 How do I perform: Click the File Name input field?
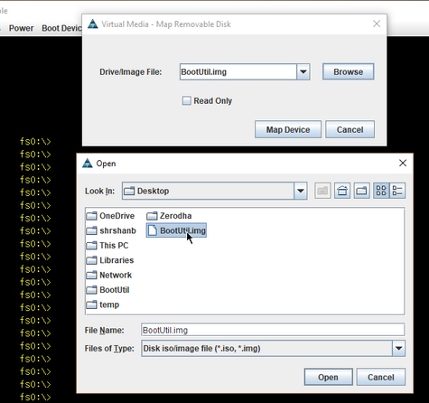tap(273, 330)
